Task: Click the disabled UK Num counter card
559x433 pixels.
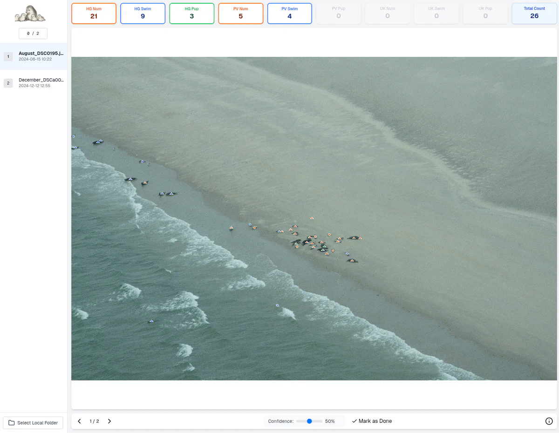Action: pos(387,14)
